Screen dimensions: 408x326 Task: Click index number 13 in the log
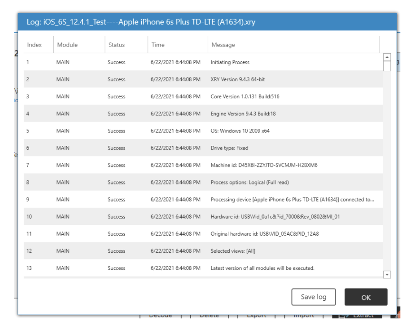[x=29, y=268]
